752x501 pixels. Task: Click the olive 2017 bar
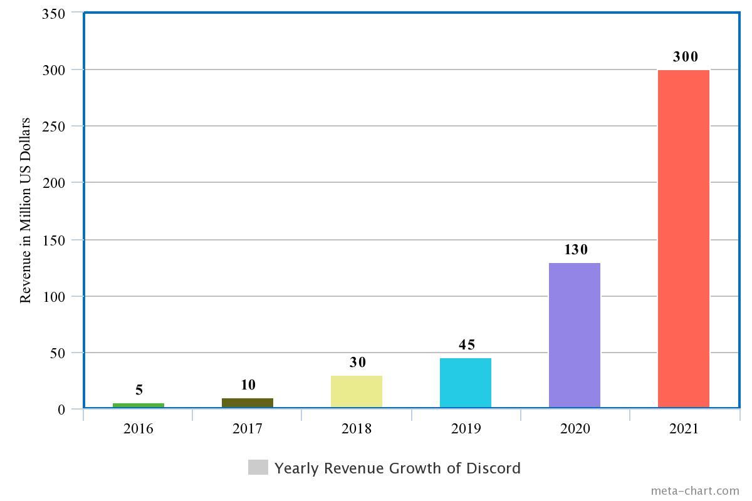(x=248, y=403)
